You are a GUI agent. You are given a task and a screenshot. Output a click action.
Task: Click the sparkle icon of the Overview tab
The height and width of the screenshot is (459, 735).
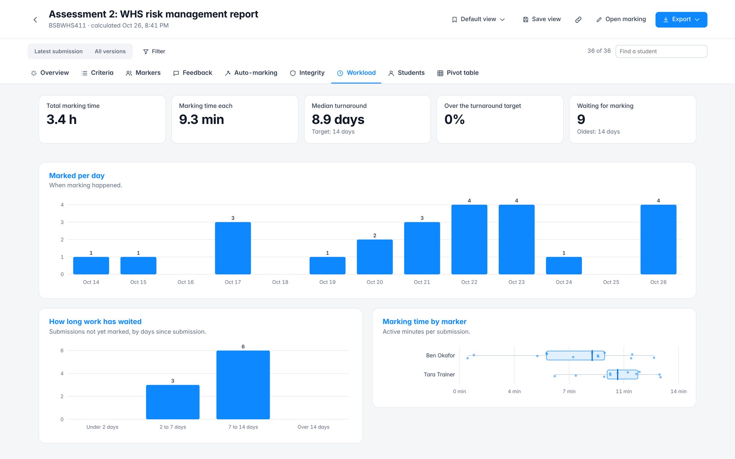tap(34, 73)
